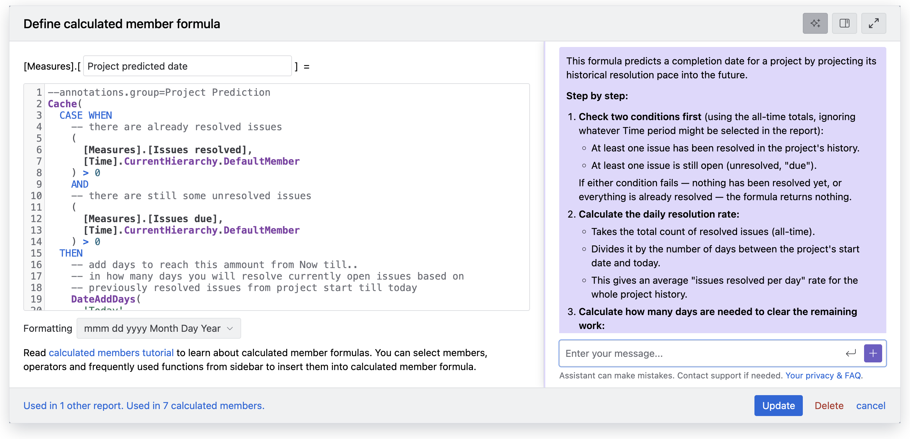
Task: Click the annotations.group comment line
Action: 159,92
